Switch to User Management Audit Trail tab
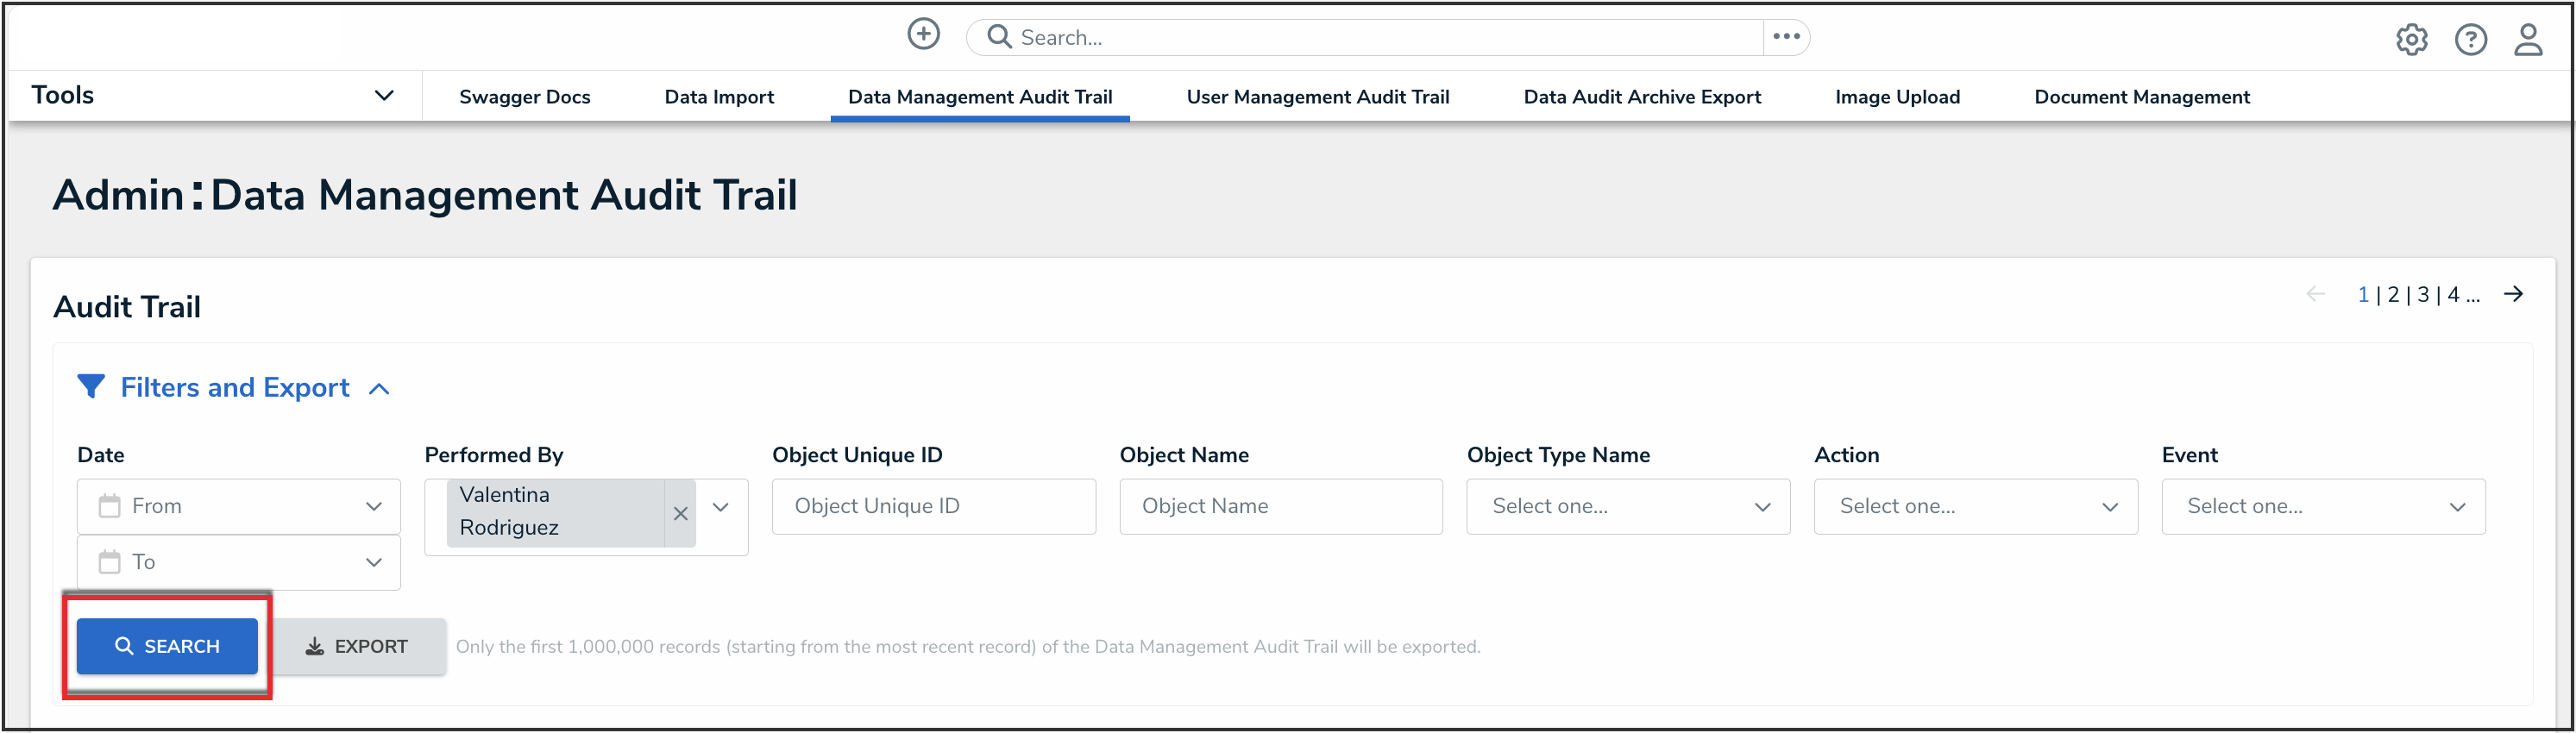Image resolution: width=2576 pixels, height=733 pixels. point(1317,97)
